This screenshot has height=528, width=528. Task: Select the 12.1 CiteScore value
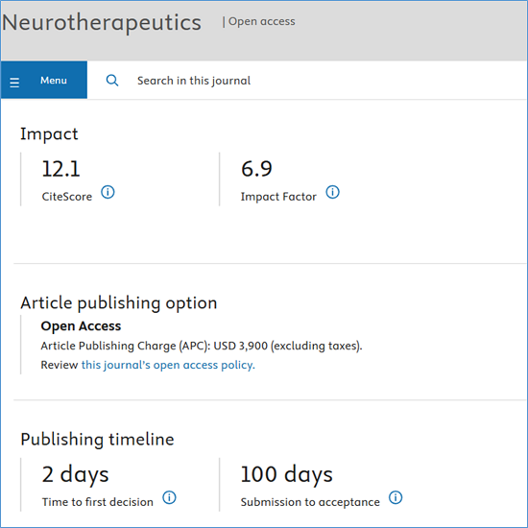[60, 169]
